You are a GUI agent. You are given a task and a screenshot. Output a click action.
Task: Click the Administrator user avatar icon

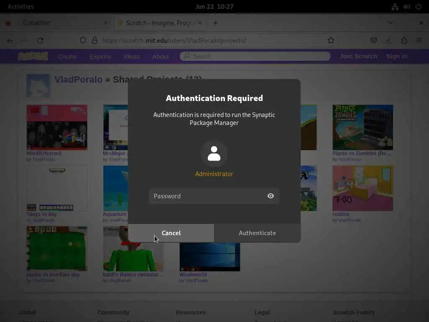214,153
